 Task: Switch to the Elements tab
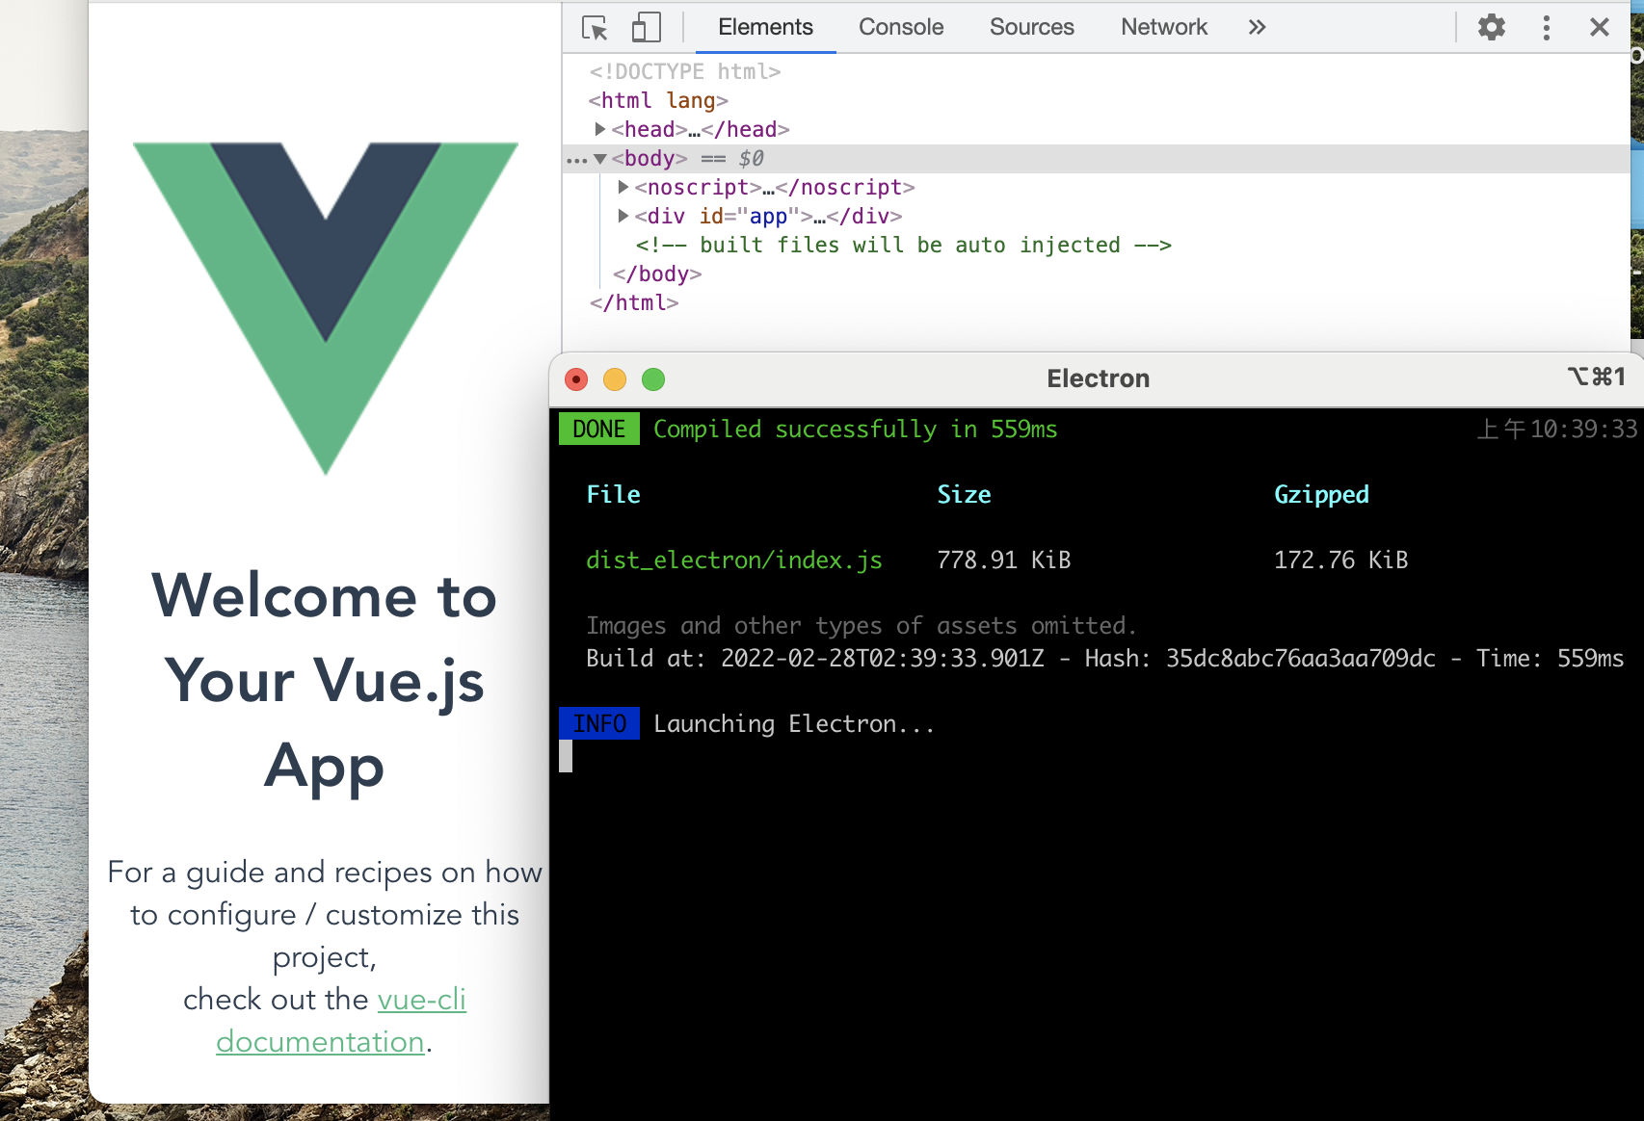(765, 27)
